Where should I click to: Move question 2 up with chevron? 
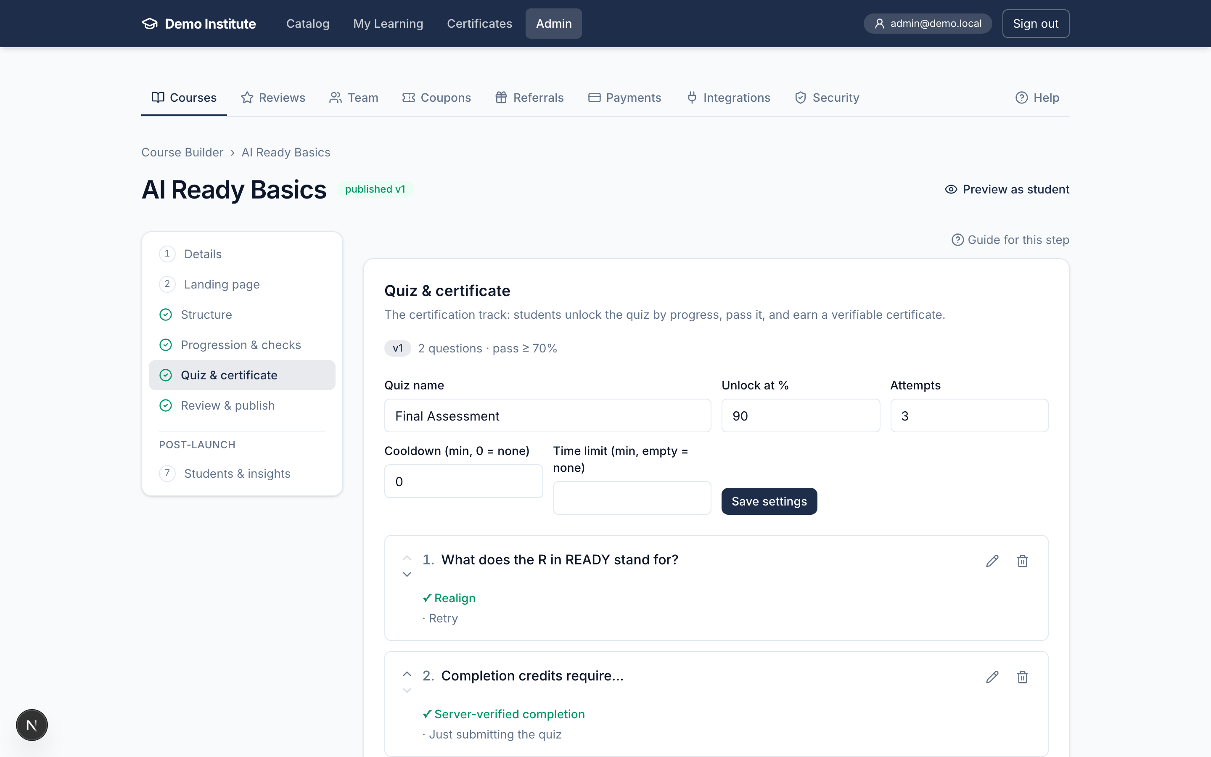coord(407,674)
